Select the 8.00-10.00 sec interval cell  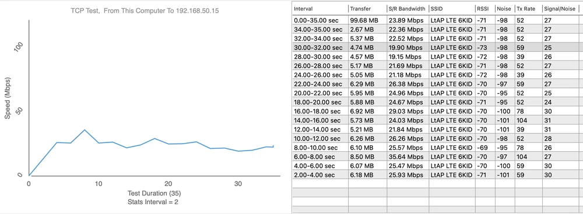(320, 148)
